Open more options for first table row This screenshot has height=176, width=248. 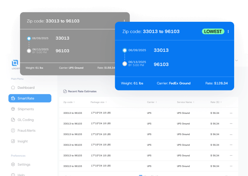(231, 113)
